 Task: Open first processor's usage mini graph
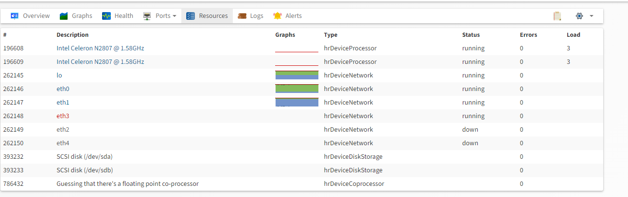297,48
